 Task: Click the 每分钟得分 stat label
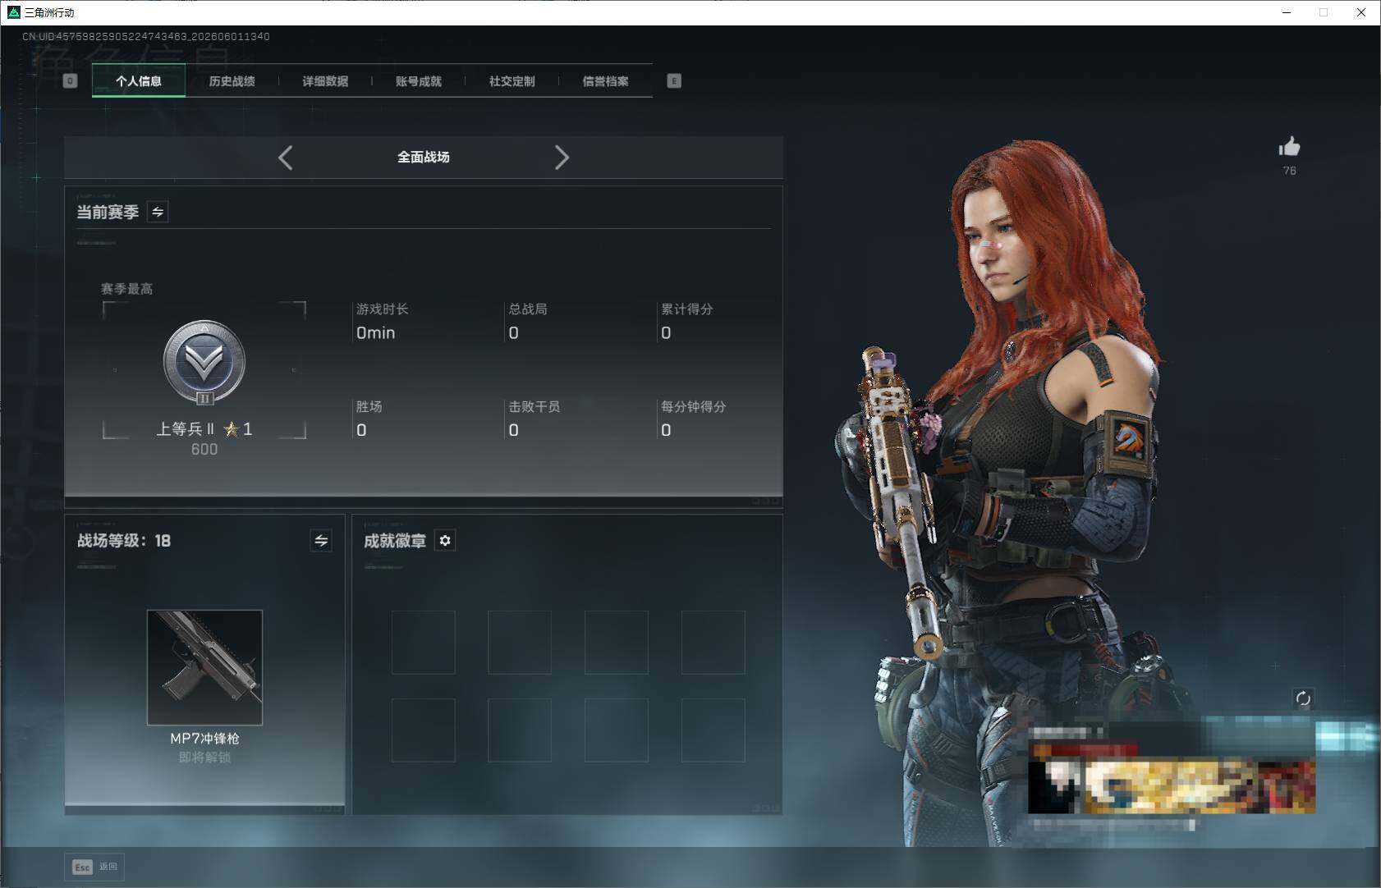click(694, 406)
